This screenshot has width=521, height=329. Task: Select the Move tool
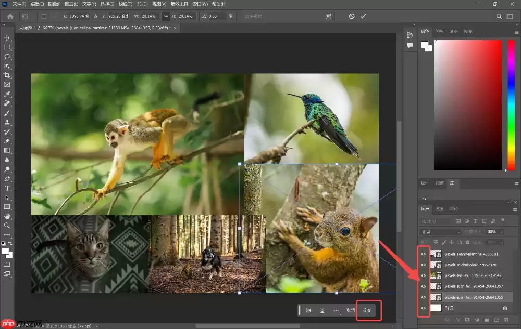7,38
